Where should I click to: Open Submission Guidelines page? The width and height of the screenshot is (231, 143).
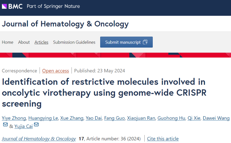click(74, 42)
